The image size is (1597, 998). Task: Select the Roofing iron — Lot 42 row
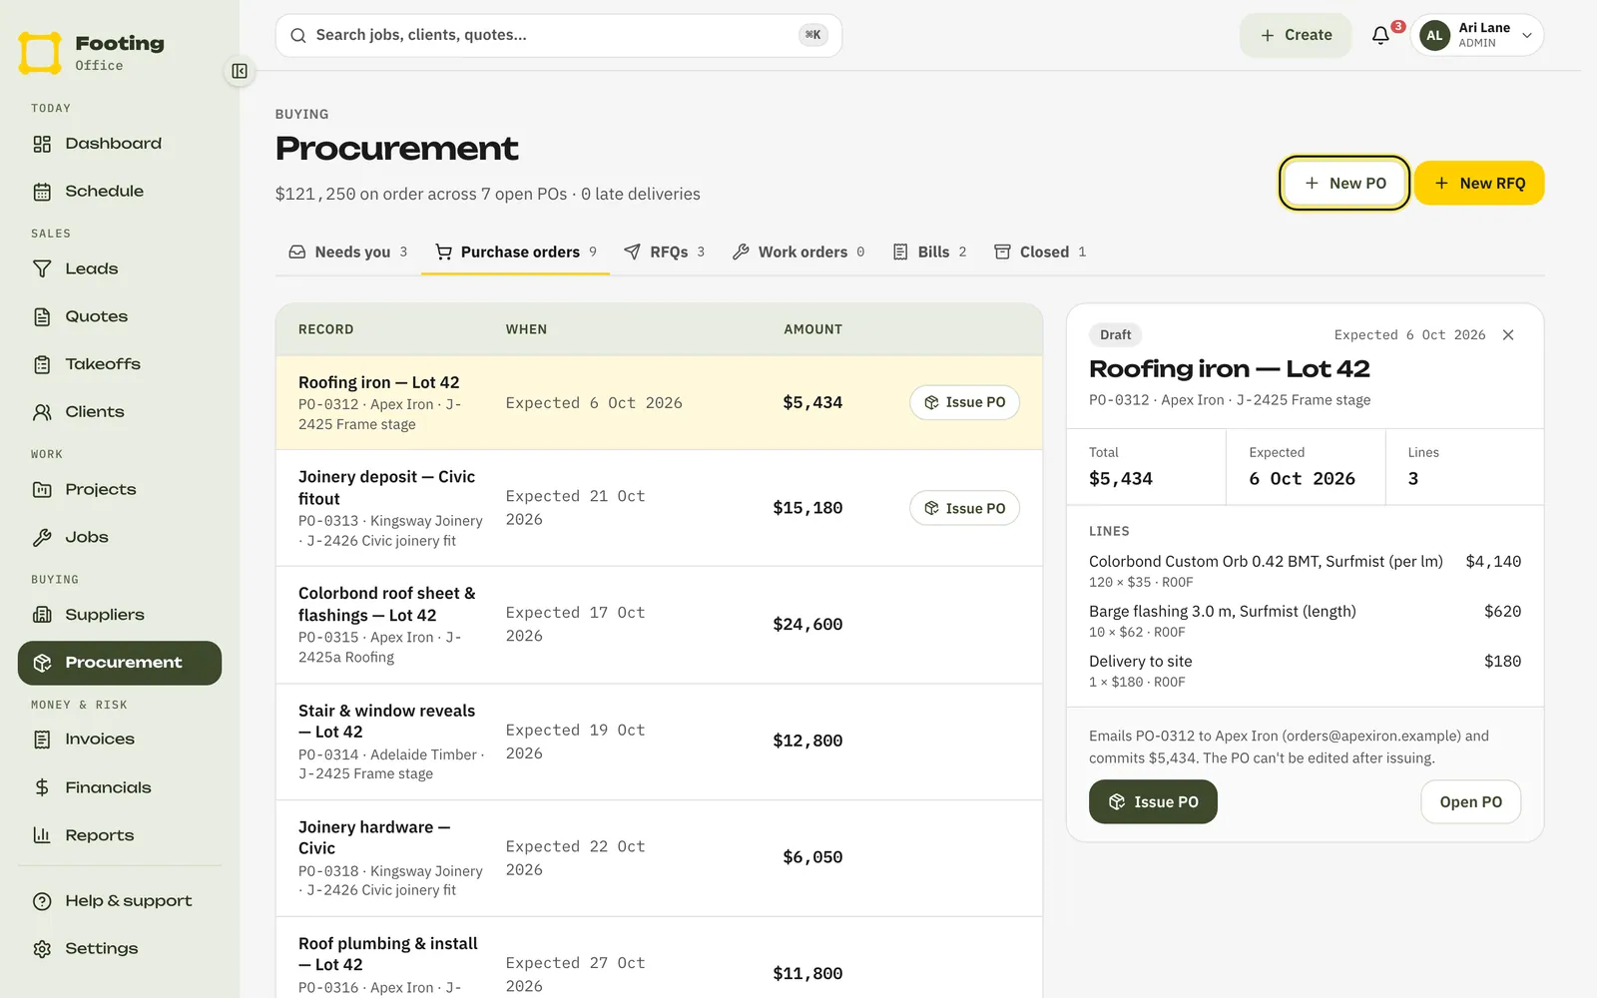point(659,403)
